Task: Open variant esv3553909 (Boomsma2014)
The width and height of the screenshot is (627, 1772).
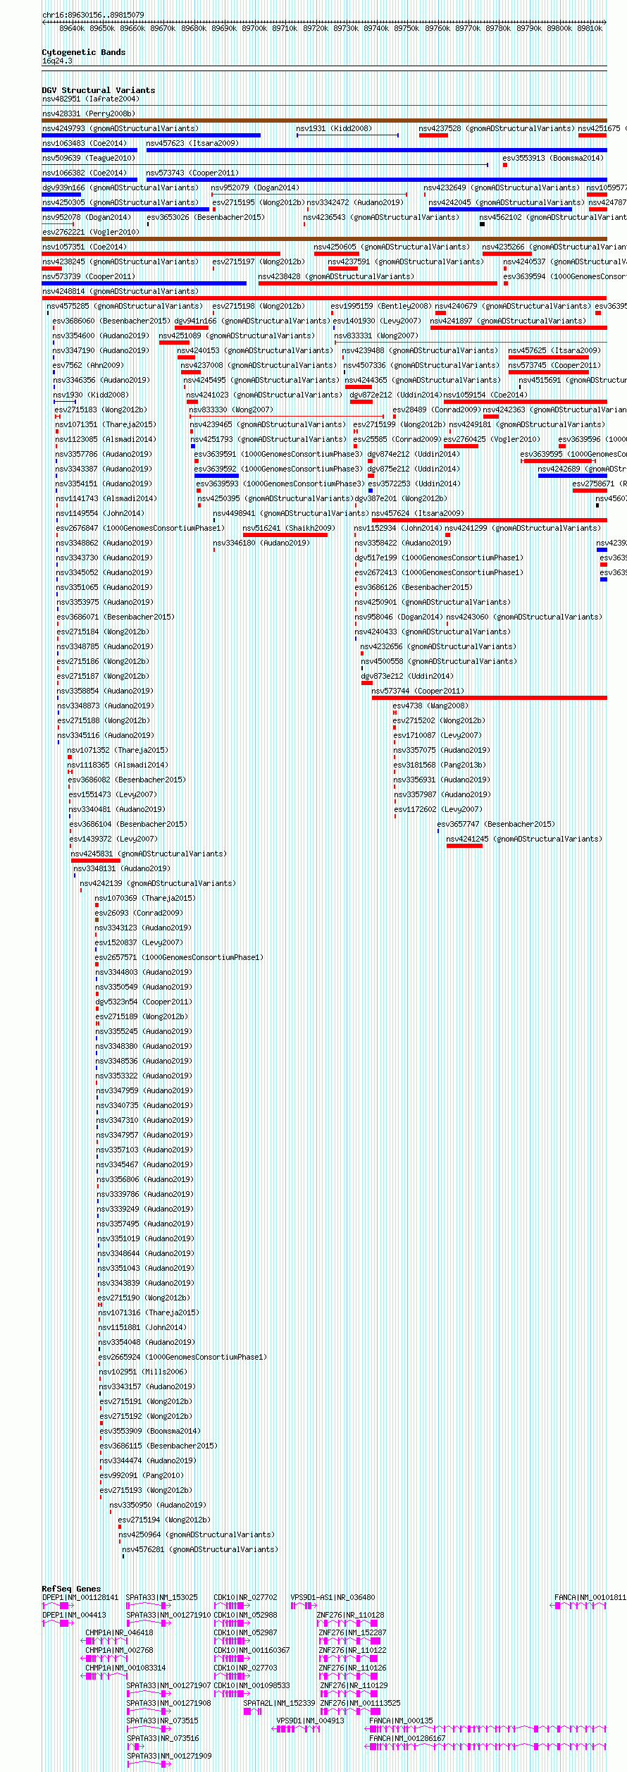Action: click(x=150, y=1431)
